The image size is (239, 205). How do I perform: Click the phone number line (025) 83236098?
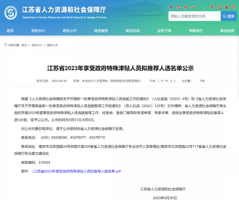63,138
